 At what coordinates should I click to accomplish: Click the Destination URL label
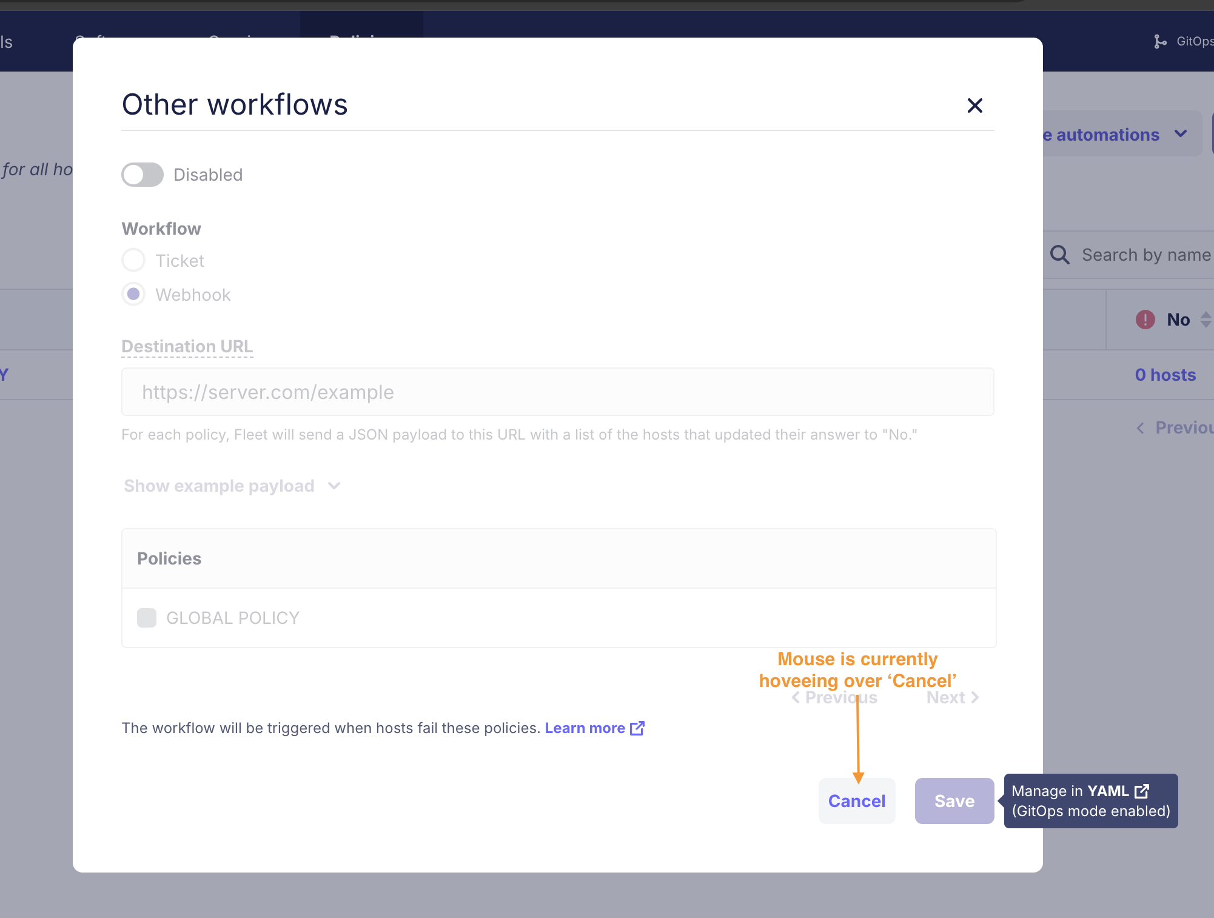pyautogui.click(x=187, y=346)
